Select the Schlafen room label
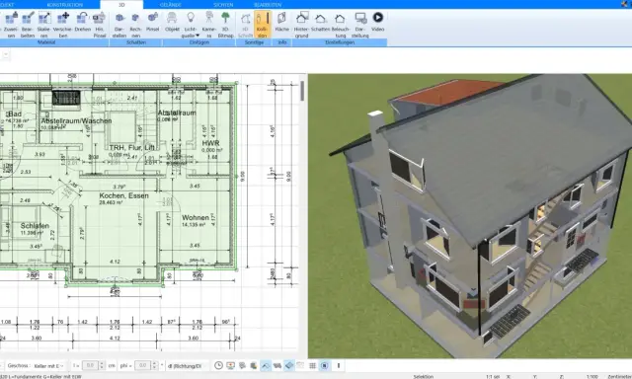 [x=35, y=226]
